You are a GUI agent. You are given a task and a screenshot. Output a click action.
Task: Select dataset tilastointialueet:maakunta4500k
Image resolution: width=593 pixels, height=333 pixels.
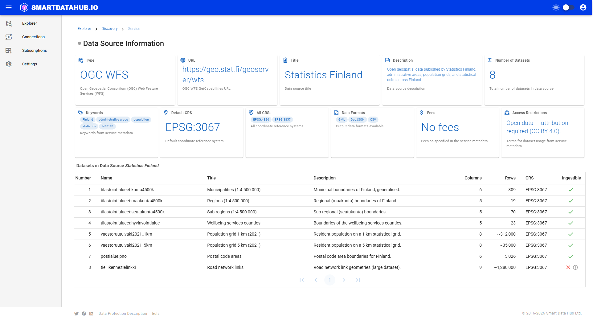[132, 201]
